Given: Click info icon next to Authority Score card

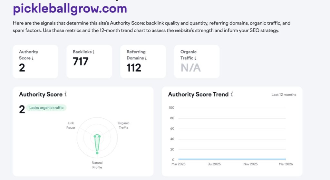Looking at the screenshot, I should pyautogui.click(x=33, y=58).
